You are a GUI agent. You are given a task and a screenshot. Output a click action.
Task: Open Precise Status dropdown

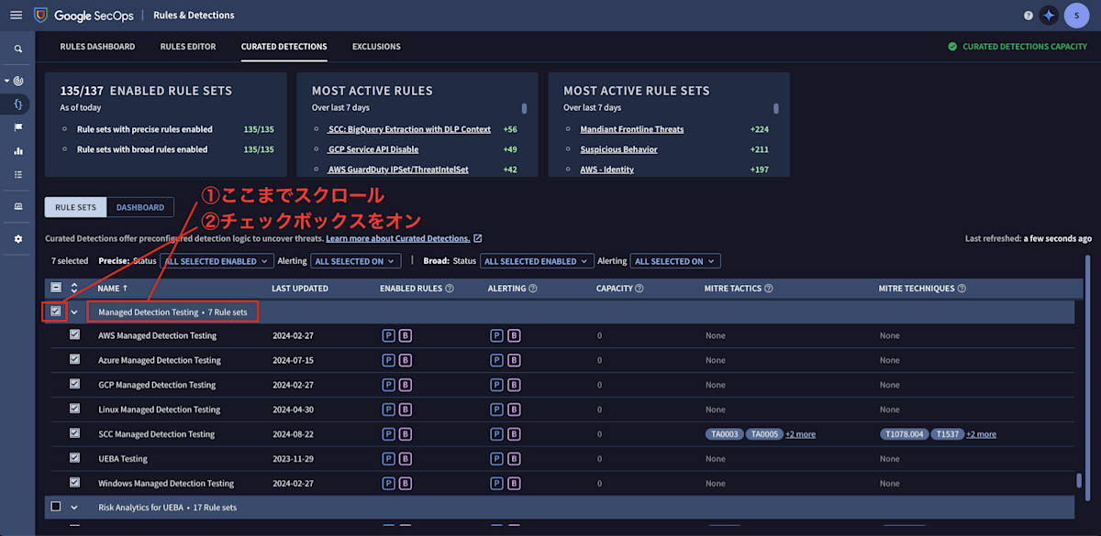tap(217, 261)
